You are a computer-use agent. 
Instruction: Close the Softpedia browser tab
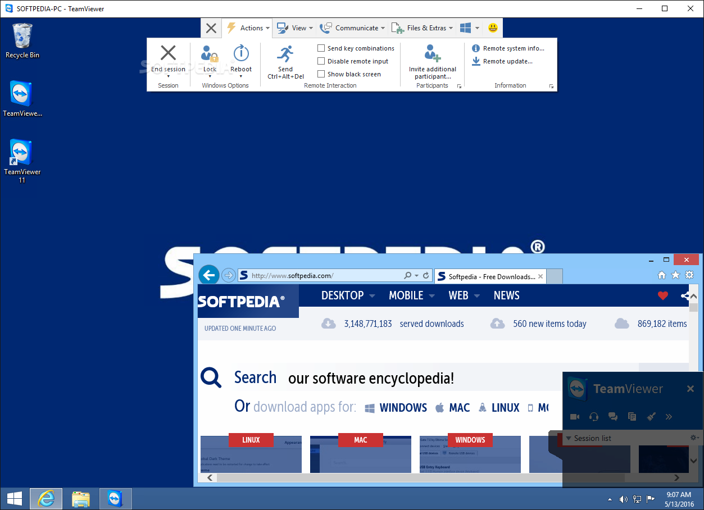tap(541, 276)
